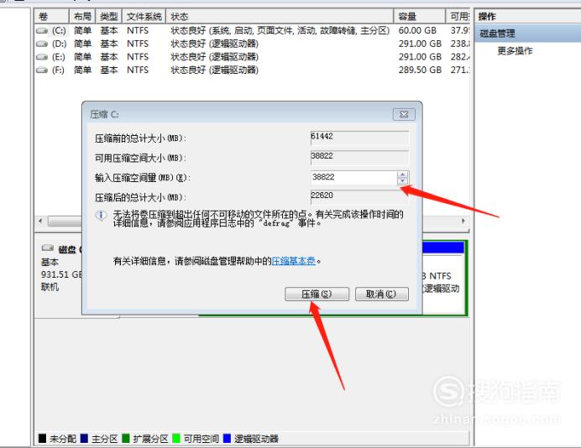Click the 可用 column header
Image resolution: width=581 pixels, height=448 pixels.
(458, 16)
